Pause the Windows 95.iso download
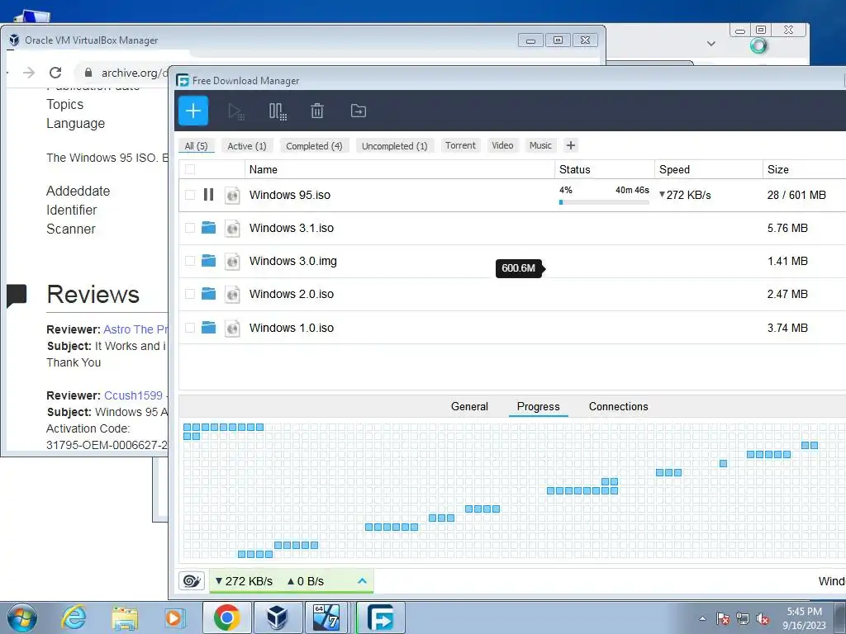 pyautogui.click(x=208, y=195)
